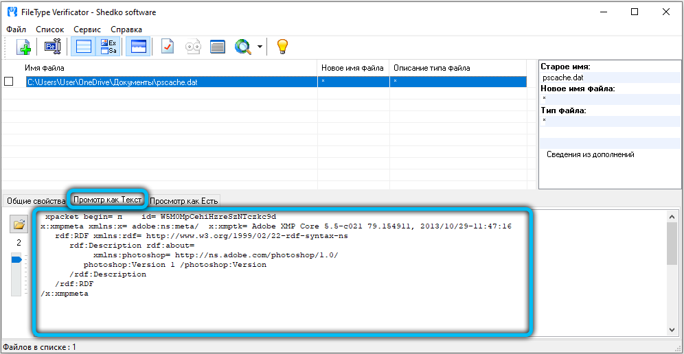This screenshot has width=684, height=354.
Task: Switch to the Просмотр как Есть tab
Action: (x=184, y=201)
